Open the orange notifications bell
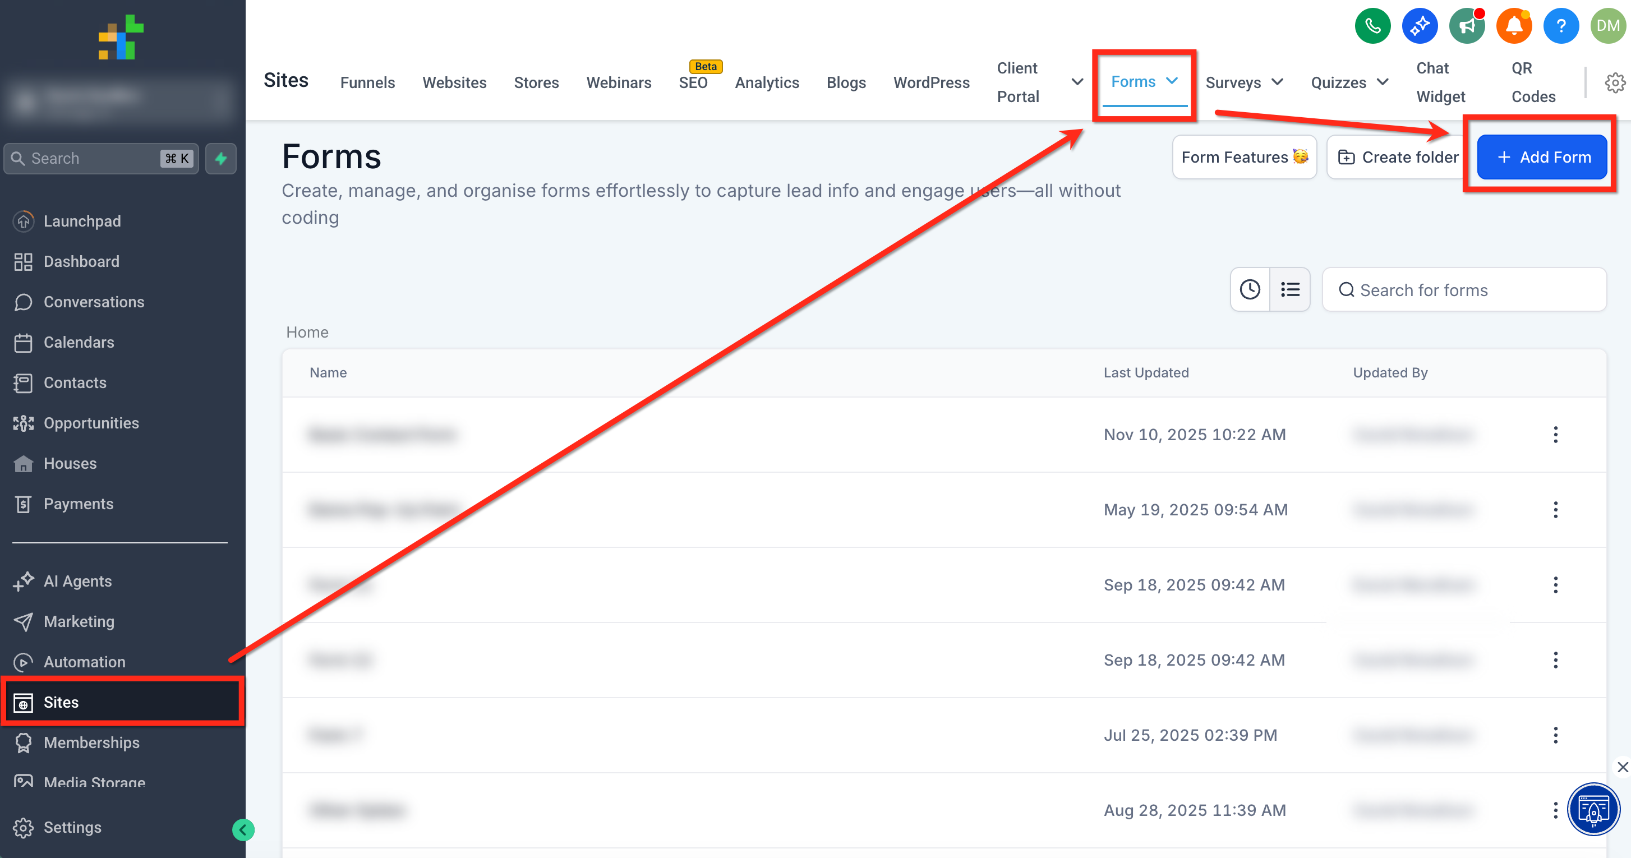Screen dimensions: 1631x858 coord(1513,26)
